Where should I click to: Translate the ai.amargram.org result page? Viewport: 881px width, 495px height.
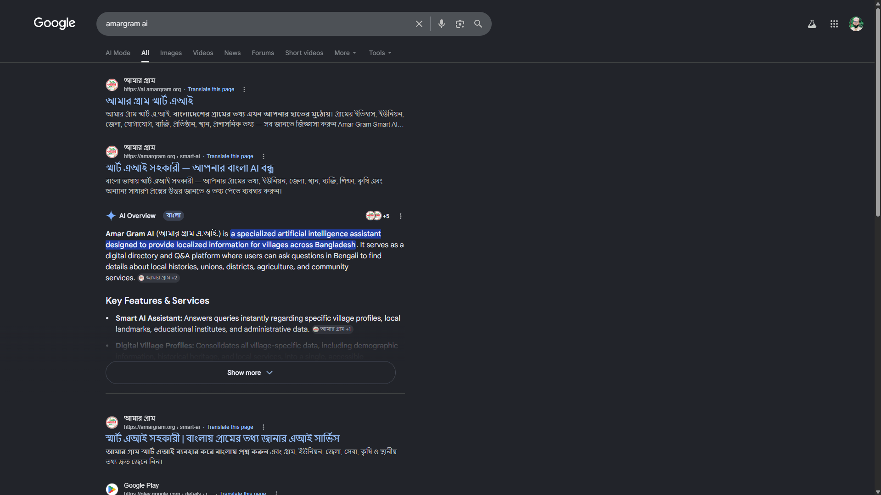pos(211,89)
